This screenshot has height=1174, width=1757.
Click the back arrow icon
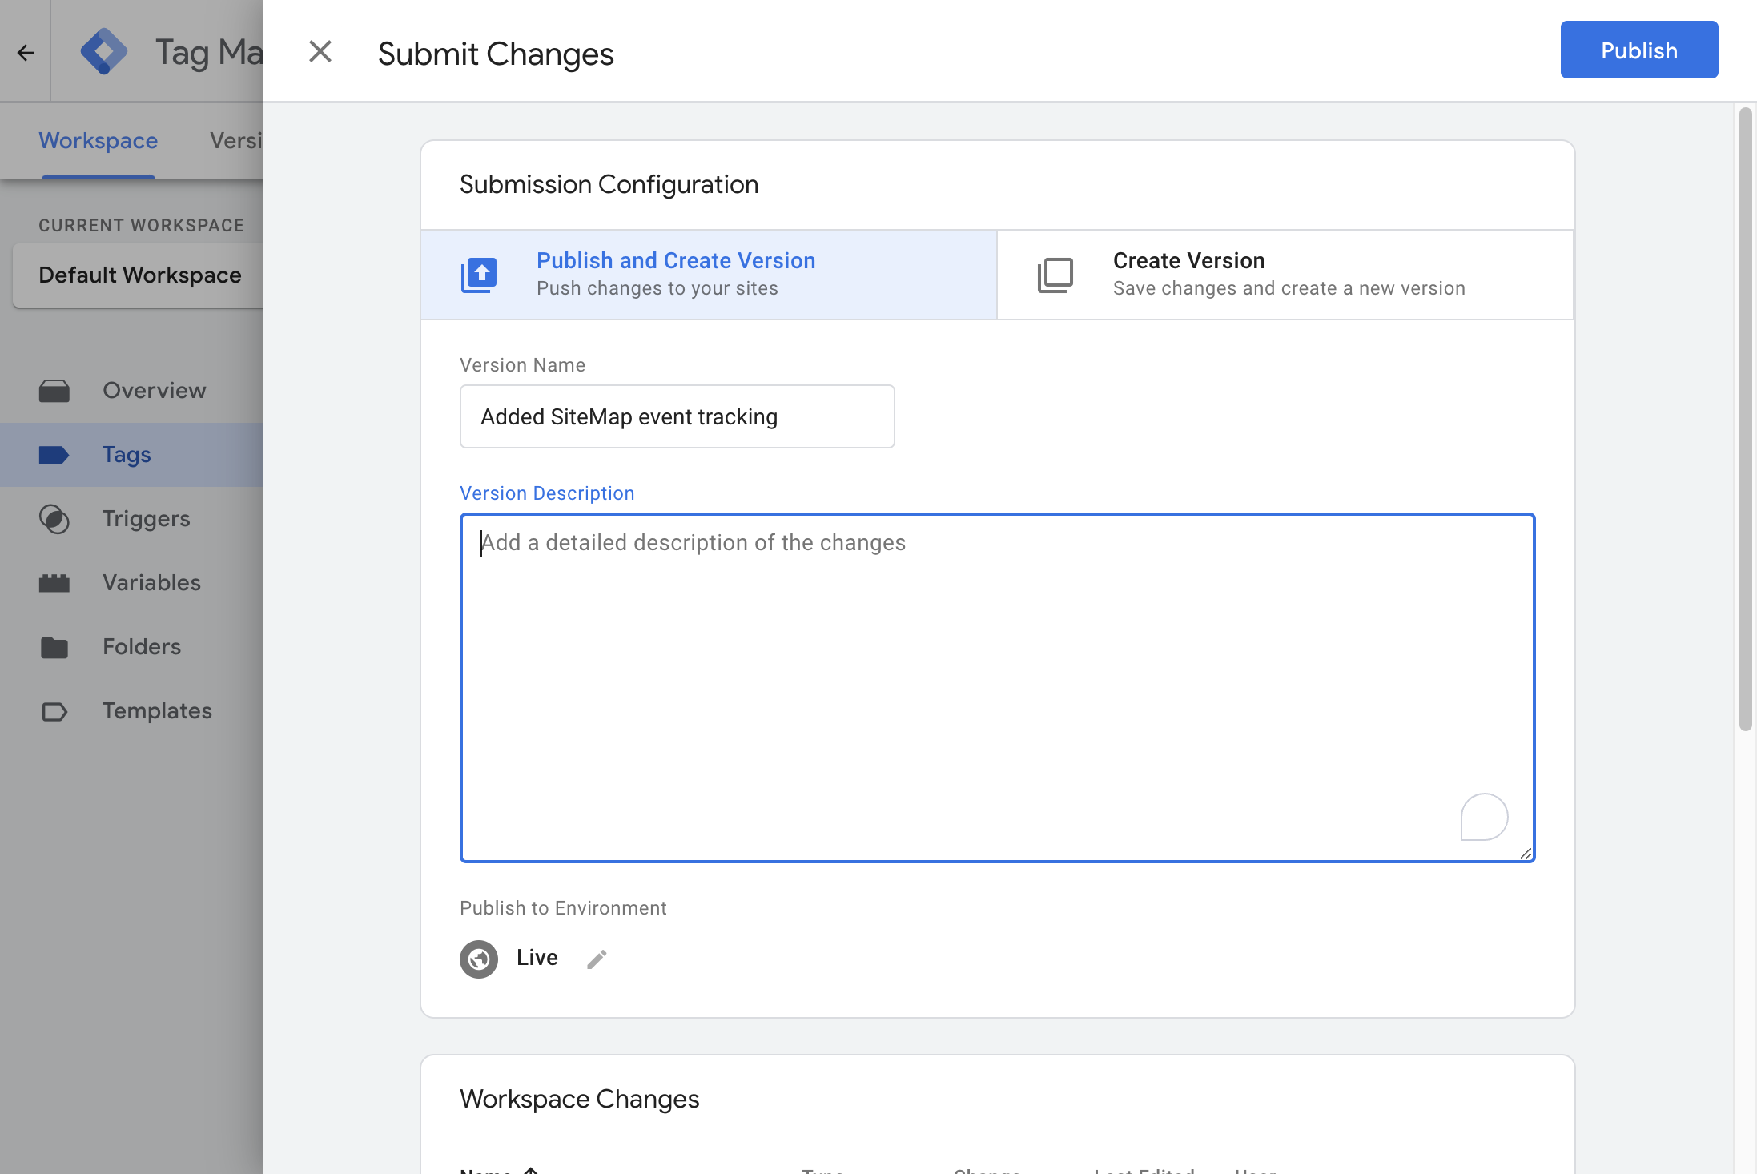26,53
